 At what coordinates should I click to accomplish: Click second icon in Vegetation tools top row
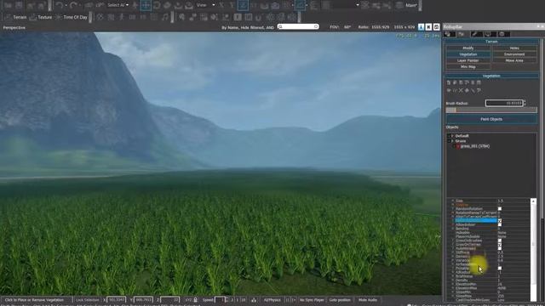[455, 82]
